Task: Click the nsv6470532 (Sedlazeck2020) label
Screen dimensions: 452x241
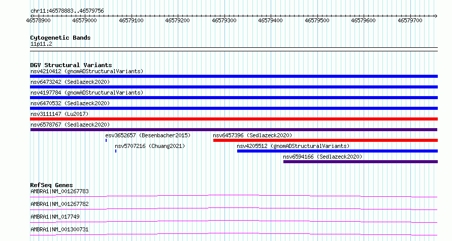Action: 70,103
